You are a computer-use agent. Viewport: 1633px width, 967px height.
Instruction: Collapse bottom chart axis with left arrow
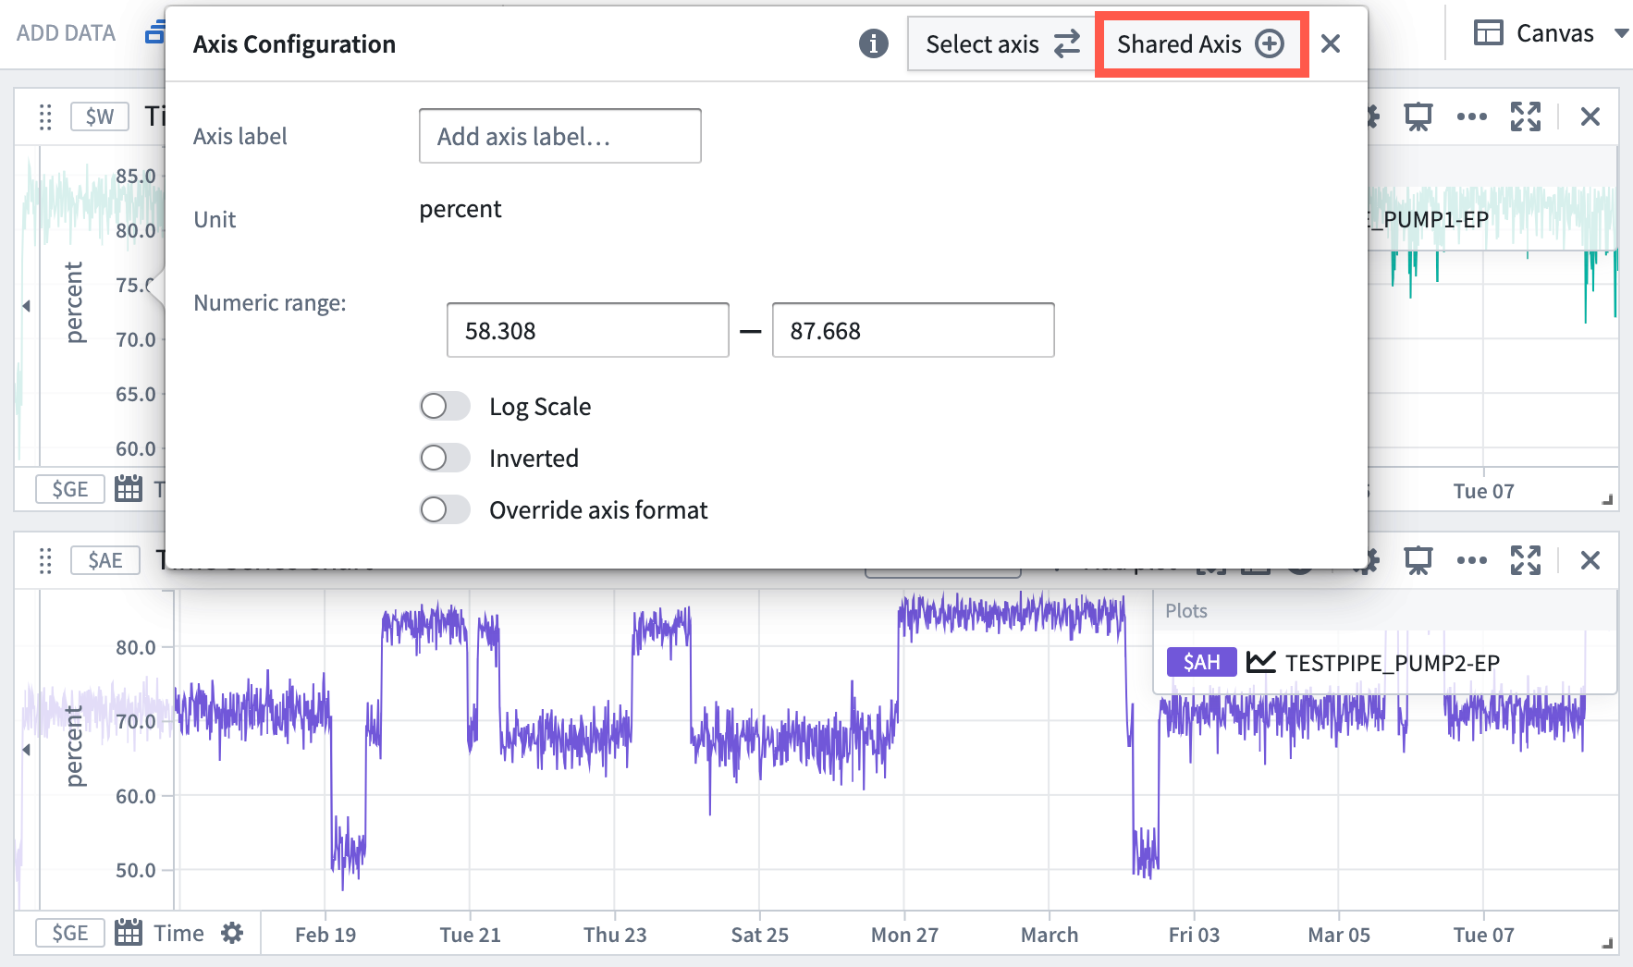[x=26, y=750]
